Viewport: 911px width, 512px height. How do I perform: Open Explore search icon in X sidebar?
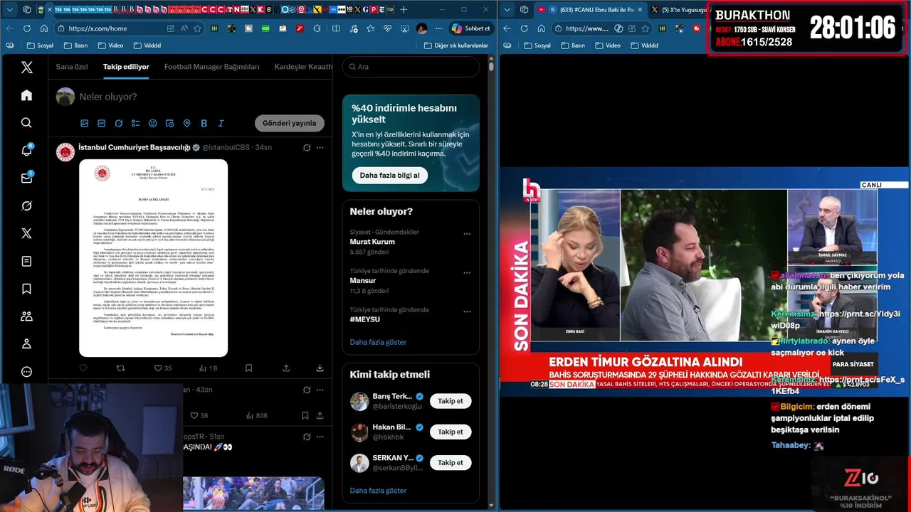pyautogui.click(x=26, y=123)
